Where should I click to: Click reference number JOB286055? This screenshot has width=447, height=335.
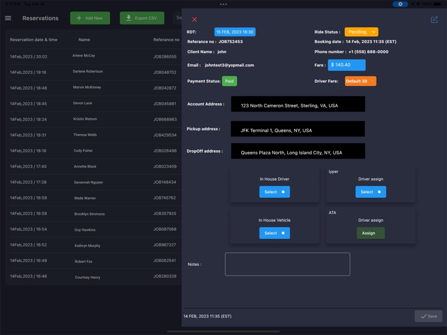(164, 57)
